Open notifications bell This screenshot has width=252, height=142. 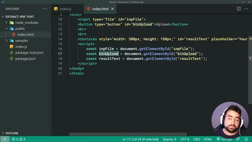[x=246, y=139]
